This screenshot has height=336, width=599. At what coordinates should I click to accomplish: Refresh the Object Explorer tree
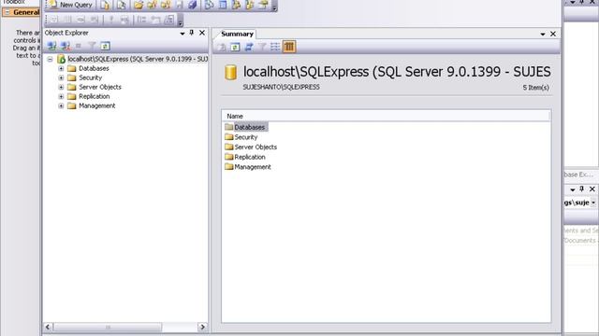pos(105,46)
